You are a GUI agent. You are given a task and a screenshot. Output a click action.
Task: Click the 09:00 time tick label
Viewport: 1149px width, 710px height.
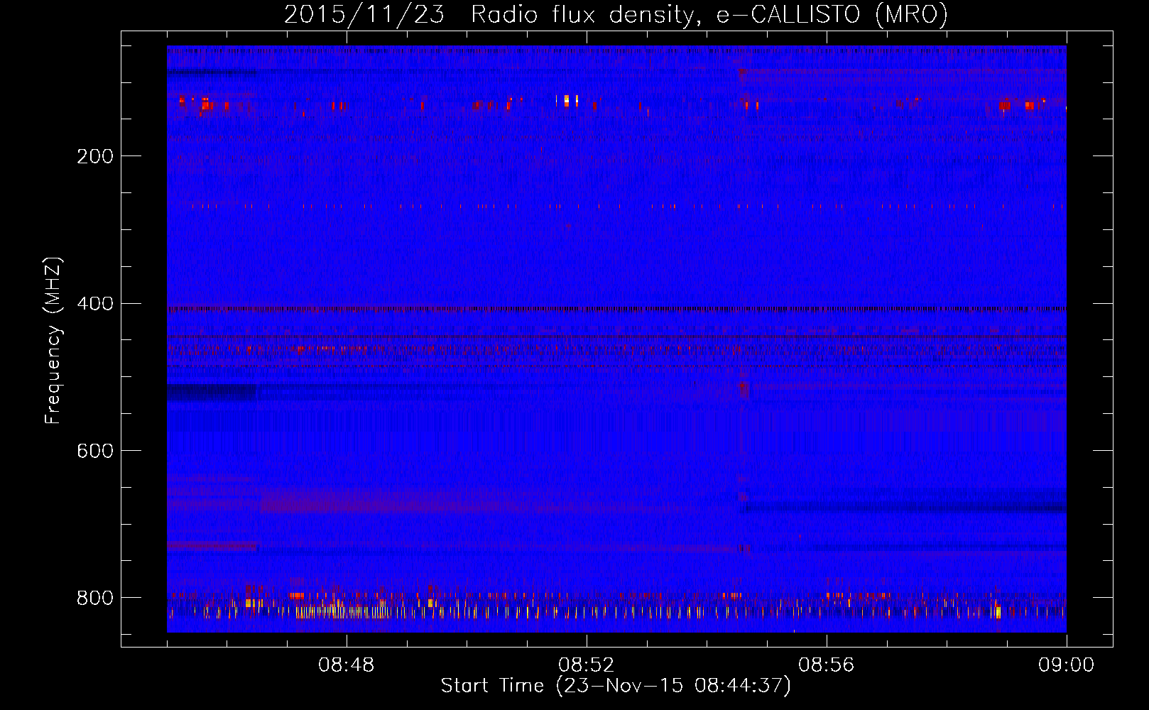click(x=1067, y=665)
